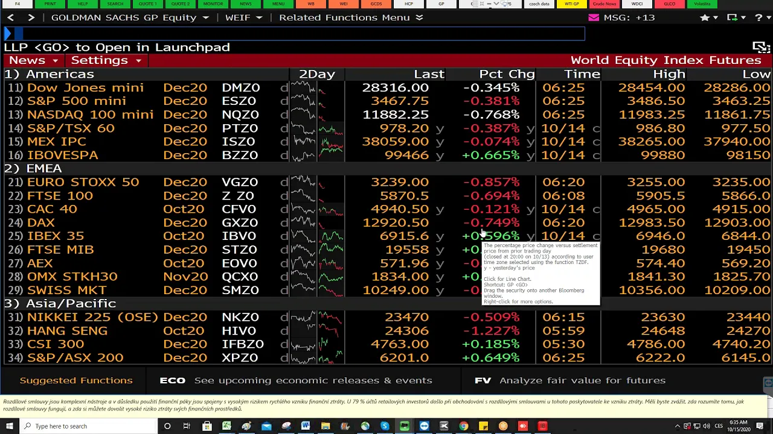Open Sticky Notes from taskbar
The image size is (773, 434).
click(x=483, y=426)
